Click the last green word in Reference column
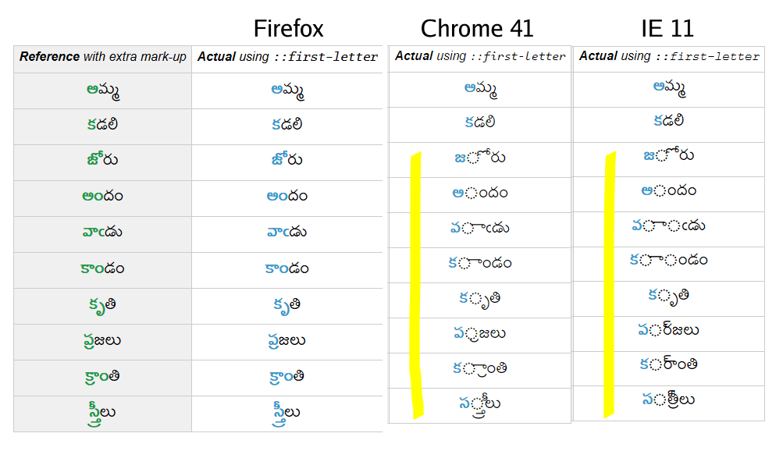This screenshot has height=451, width=783. [x=101, y=414]
